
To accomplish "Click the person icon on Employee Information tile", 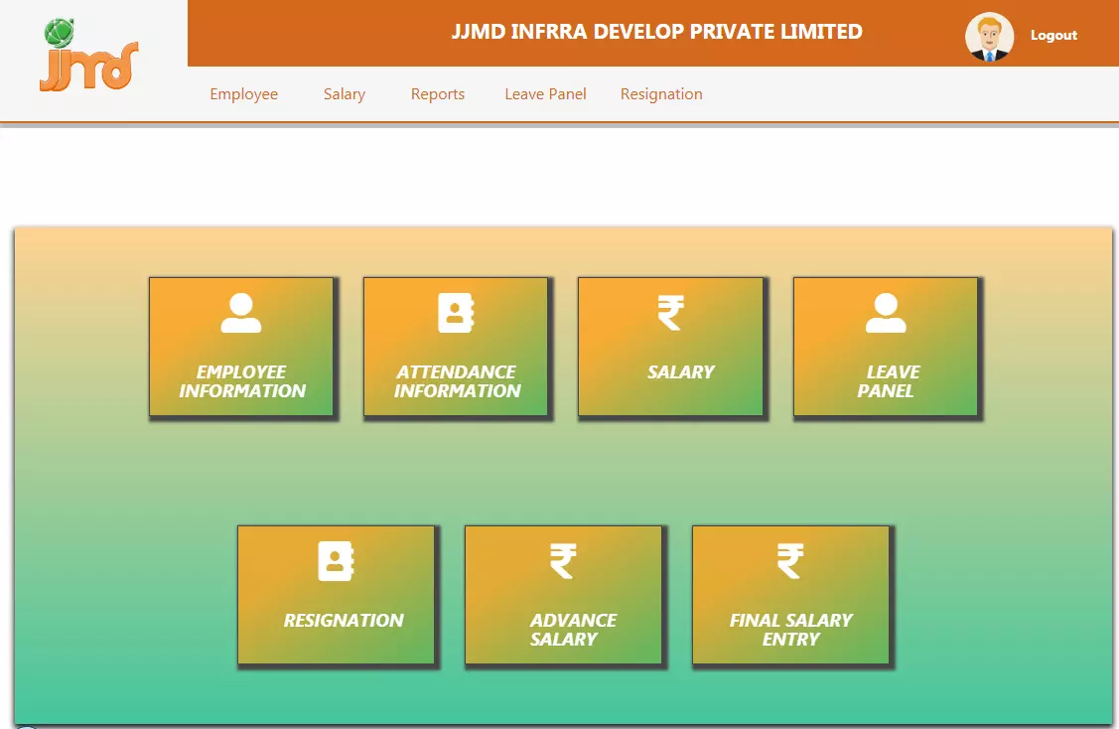I will tap(241, 313).
